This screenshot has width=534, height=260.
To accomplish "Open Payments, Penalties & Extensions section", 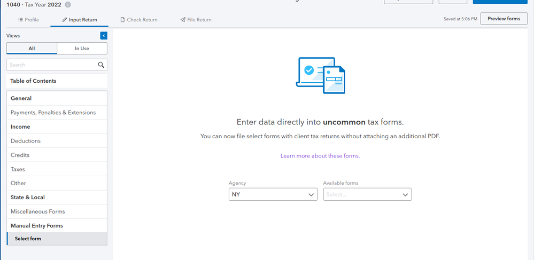I will (x=53, y=113).
